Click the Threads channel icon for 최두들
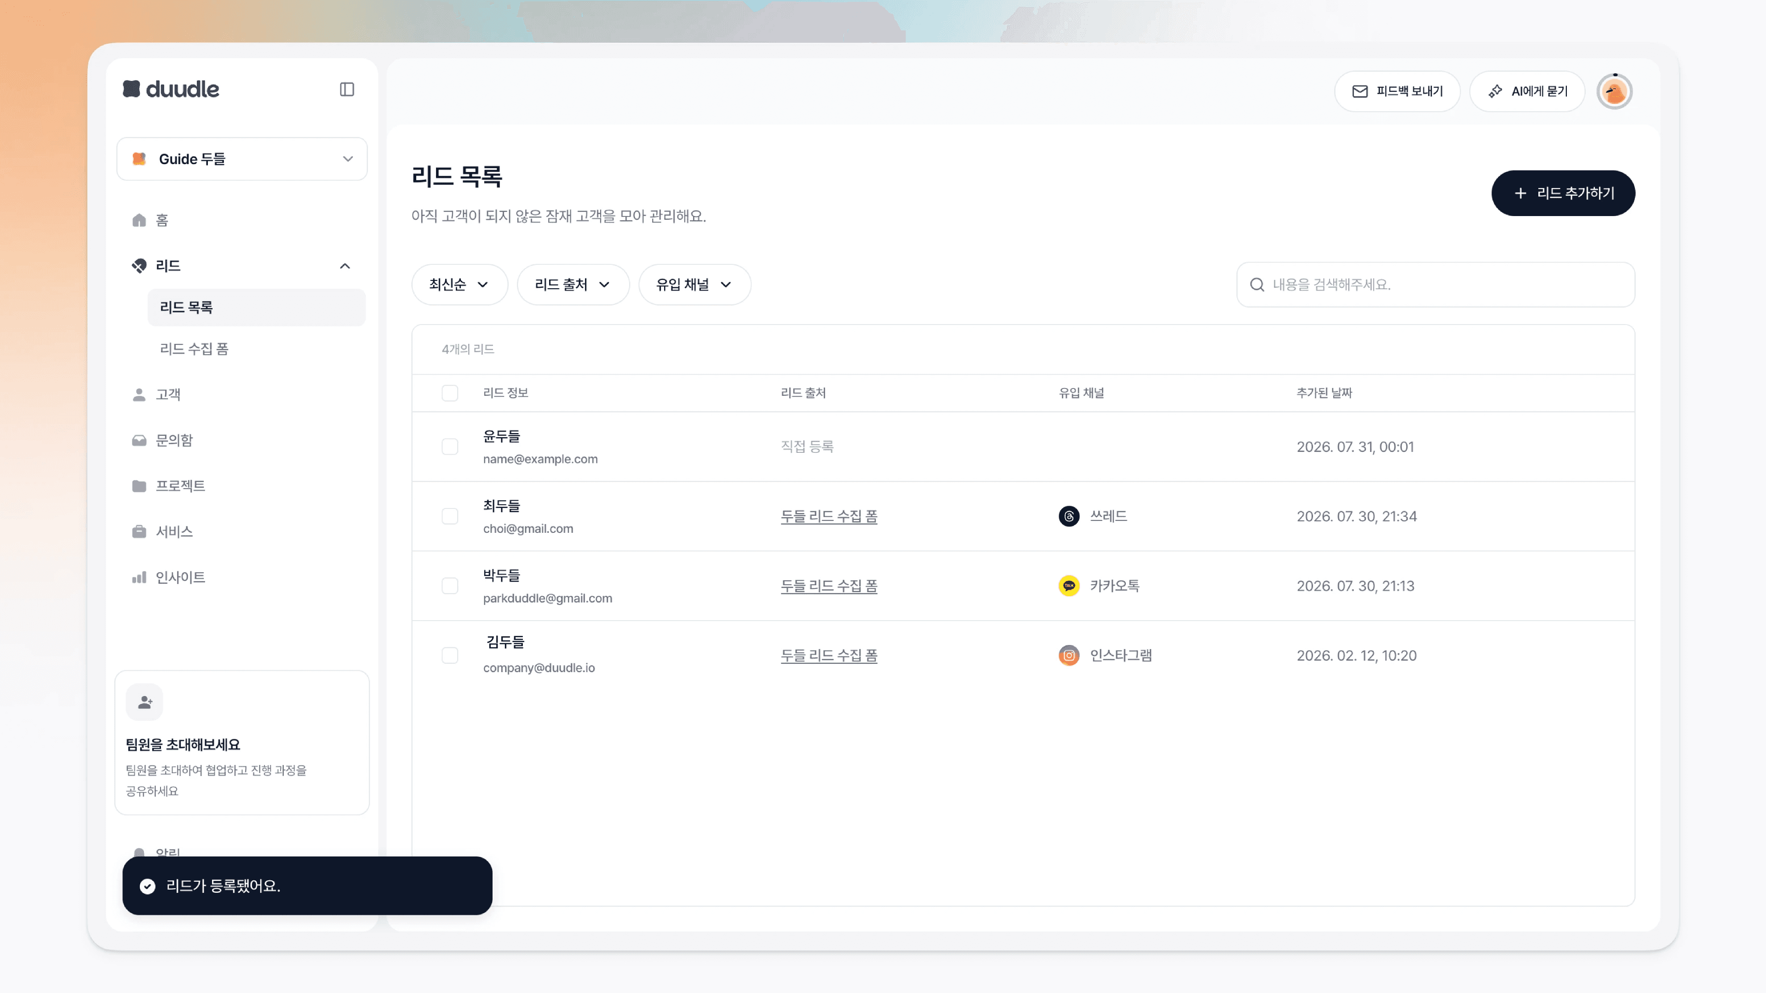 tap(1069, 516)
